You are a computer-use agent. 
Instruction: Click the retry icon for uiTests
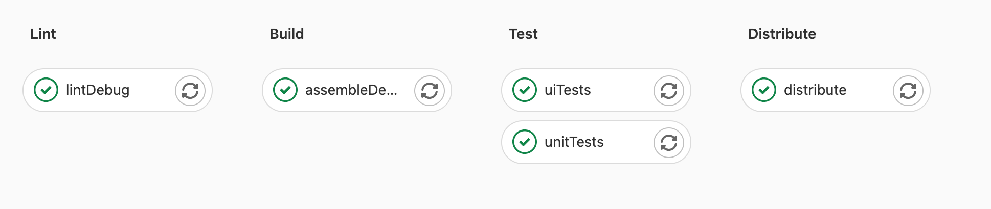[669, 91]
